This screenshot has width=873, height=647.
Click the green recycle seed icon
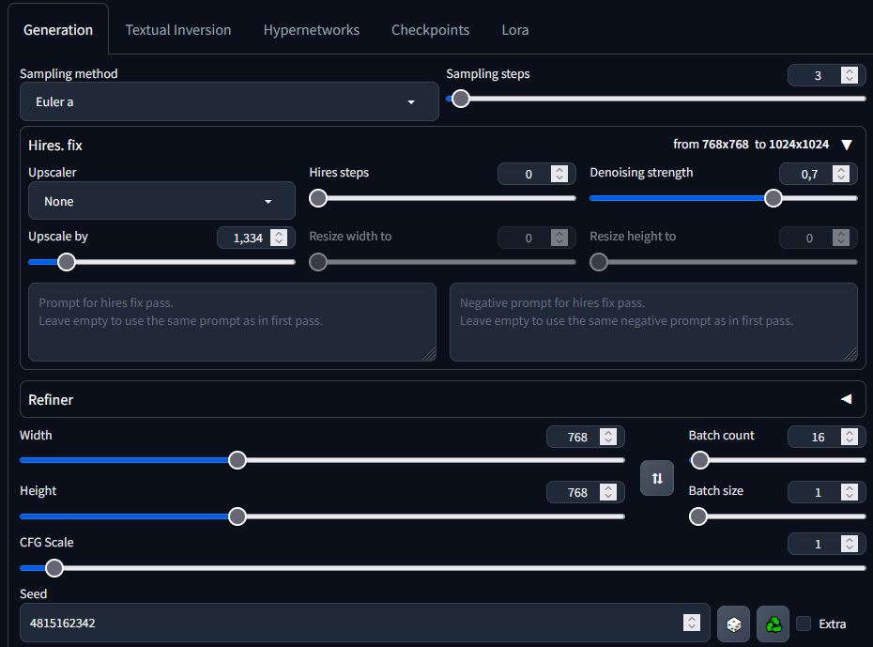[x=773, y=624]
